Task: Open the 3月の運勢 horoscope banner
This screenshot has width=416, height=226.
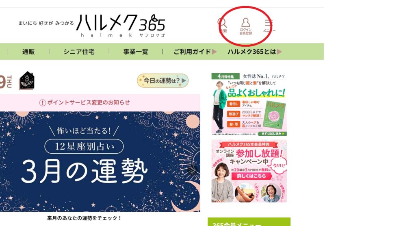Action: [100, 161]
